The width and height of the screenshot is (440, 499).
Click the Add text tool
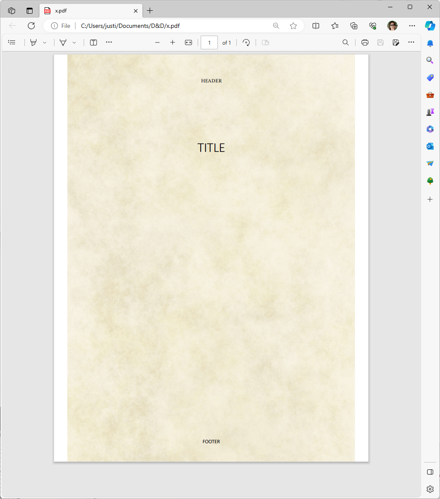point(93,42)
